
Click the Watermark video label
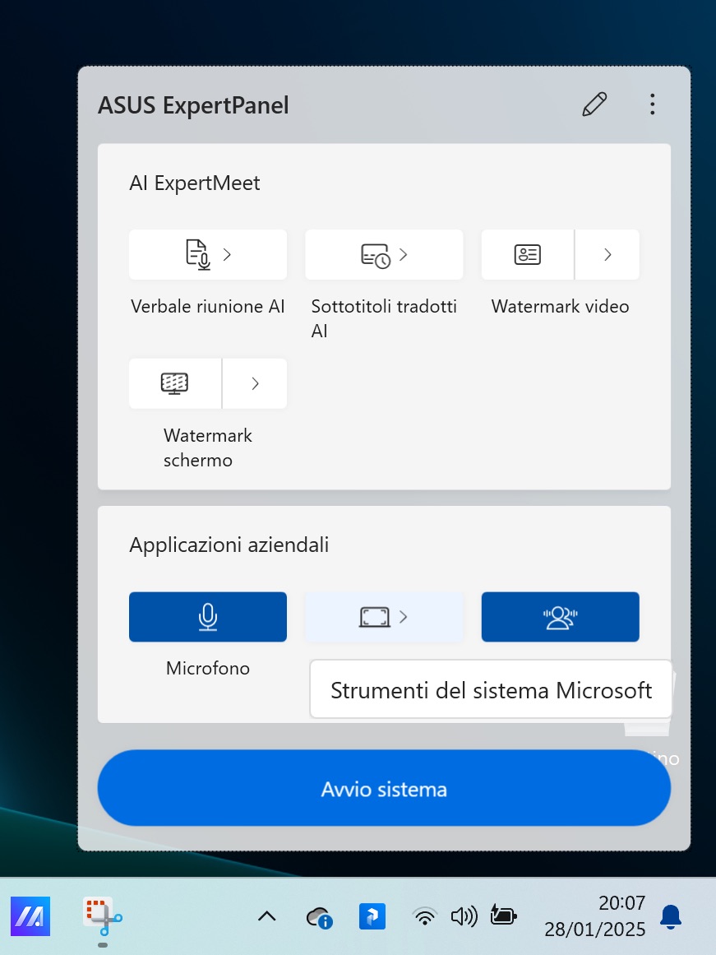[560, 306]
